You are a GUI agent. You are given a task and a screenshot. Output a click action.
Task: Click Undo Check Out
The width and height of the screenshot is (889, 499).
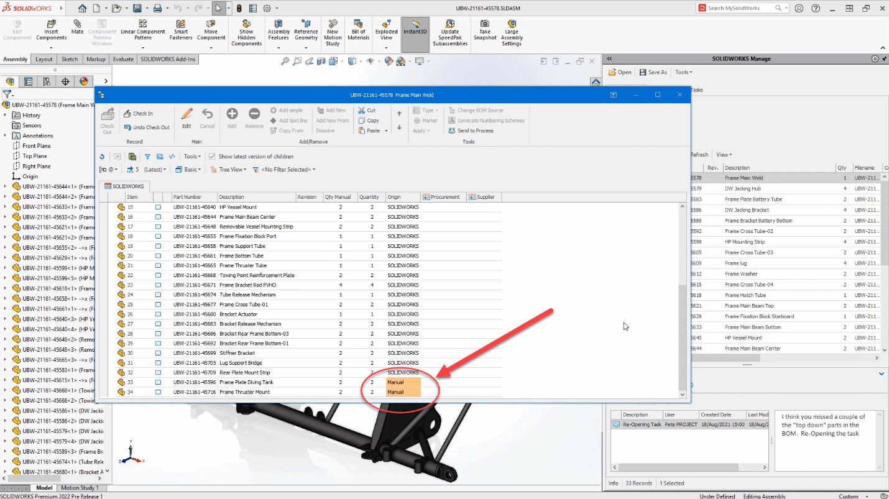click(x=146, y=127)
